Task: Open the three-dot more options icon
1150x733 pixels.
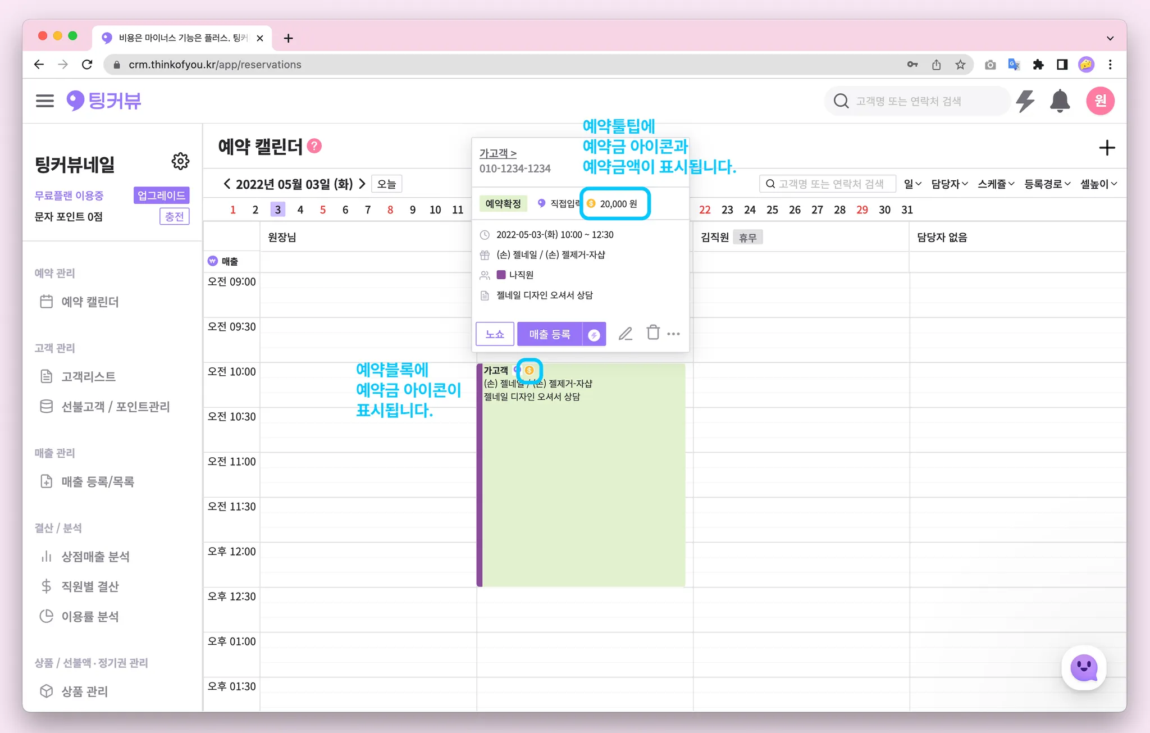Action: 674,334
